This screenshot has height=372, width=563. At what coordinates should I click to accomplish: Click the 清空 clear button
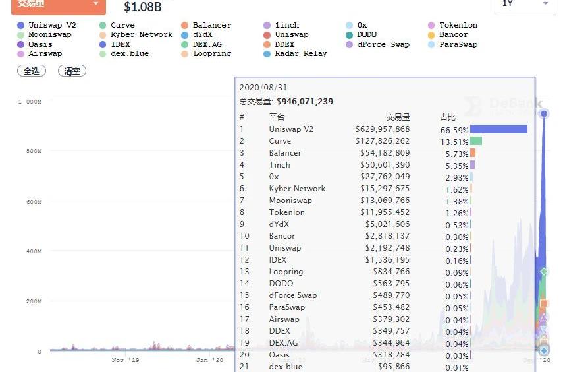72,71
